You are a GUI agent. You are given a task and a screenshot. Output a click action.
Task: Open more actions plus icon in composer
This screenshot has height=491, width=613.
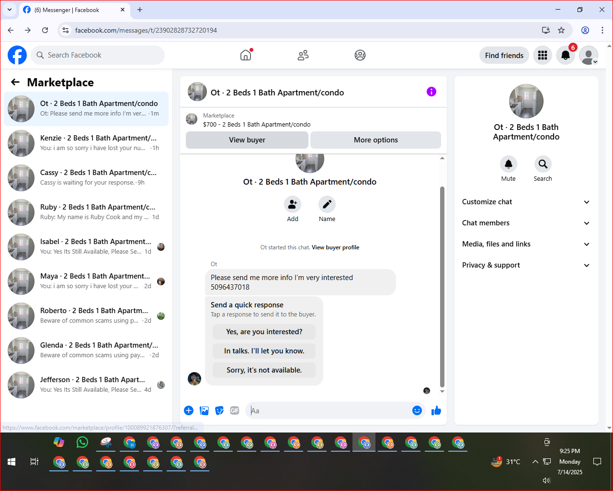[189, 410]
